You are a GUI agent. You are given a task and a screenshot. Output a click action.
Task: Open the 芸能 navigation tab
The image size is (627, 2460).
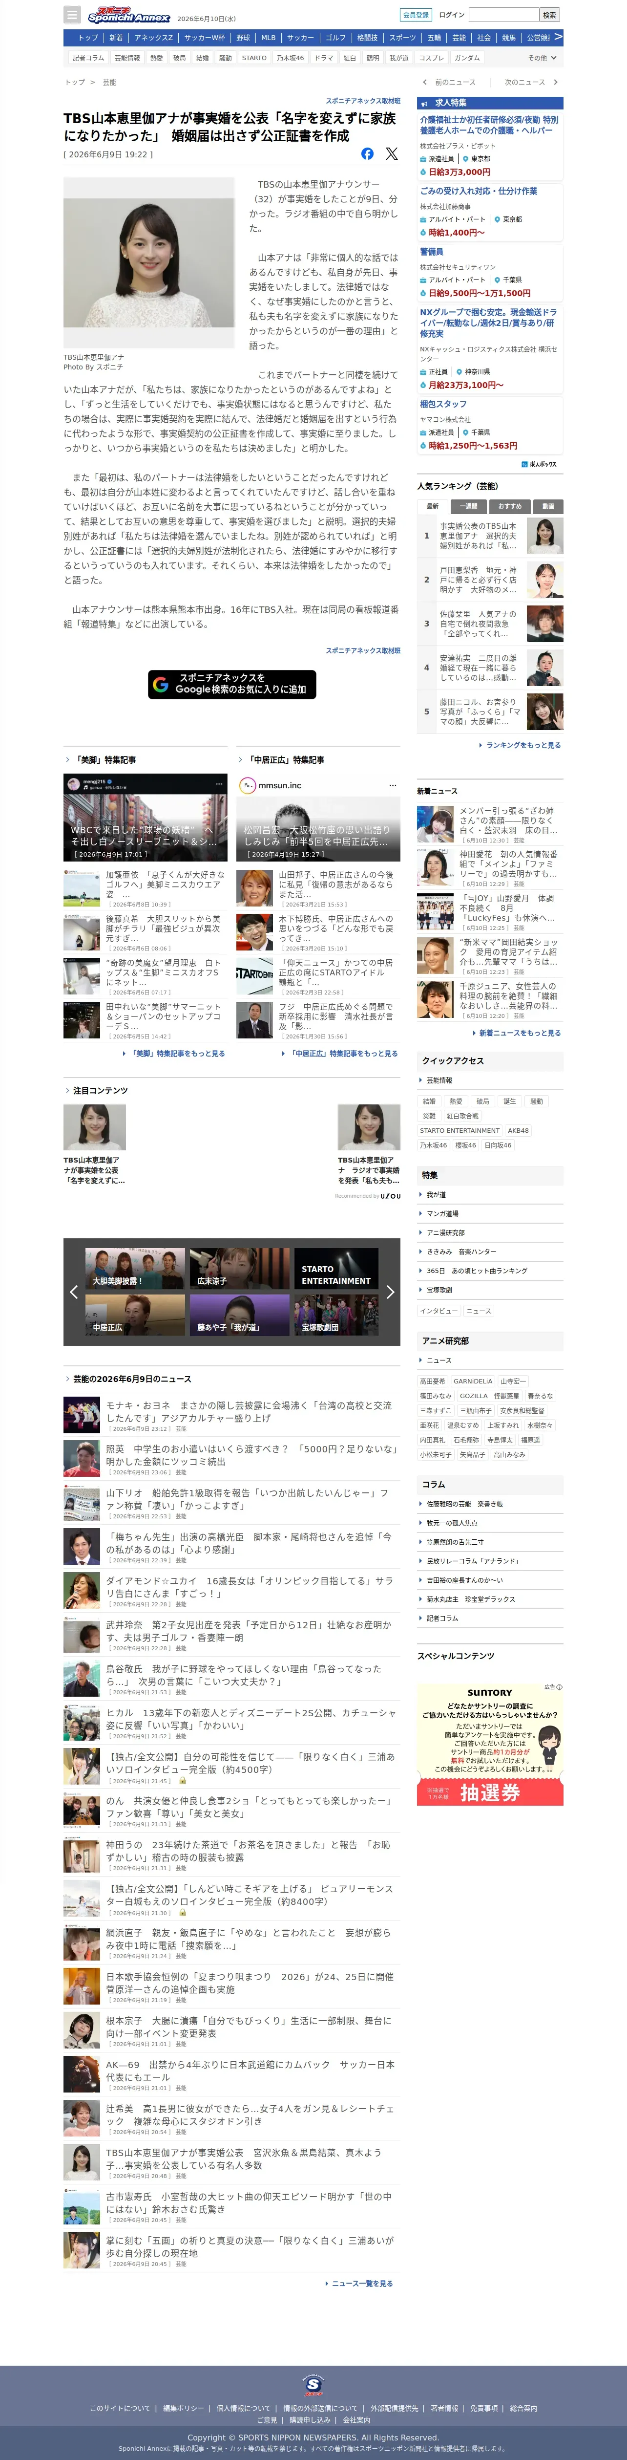(459, 37)
